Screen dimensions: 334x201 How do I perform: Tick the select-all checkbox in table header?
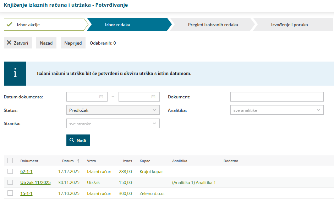point(10,161)
